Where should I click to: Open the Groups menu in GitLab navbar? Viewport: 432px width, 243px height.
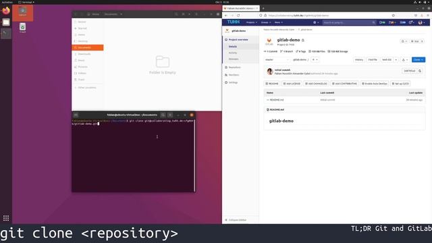[266, 22]
